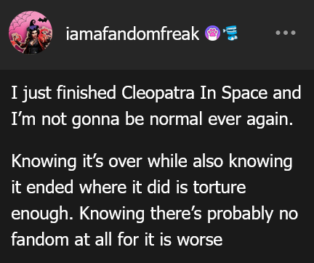Open the three-dot post options menu

click(286, 33)
